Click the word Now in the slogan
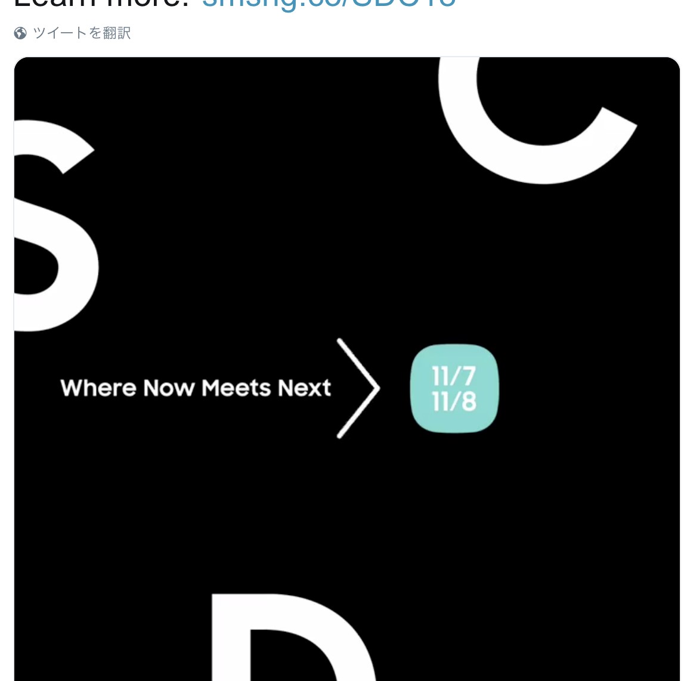 [169, 388]
